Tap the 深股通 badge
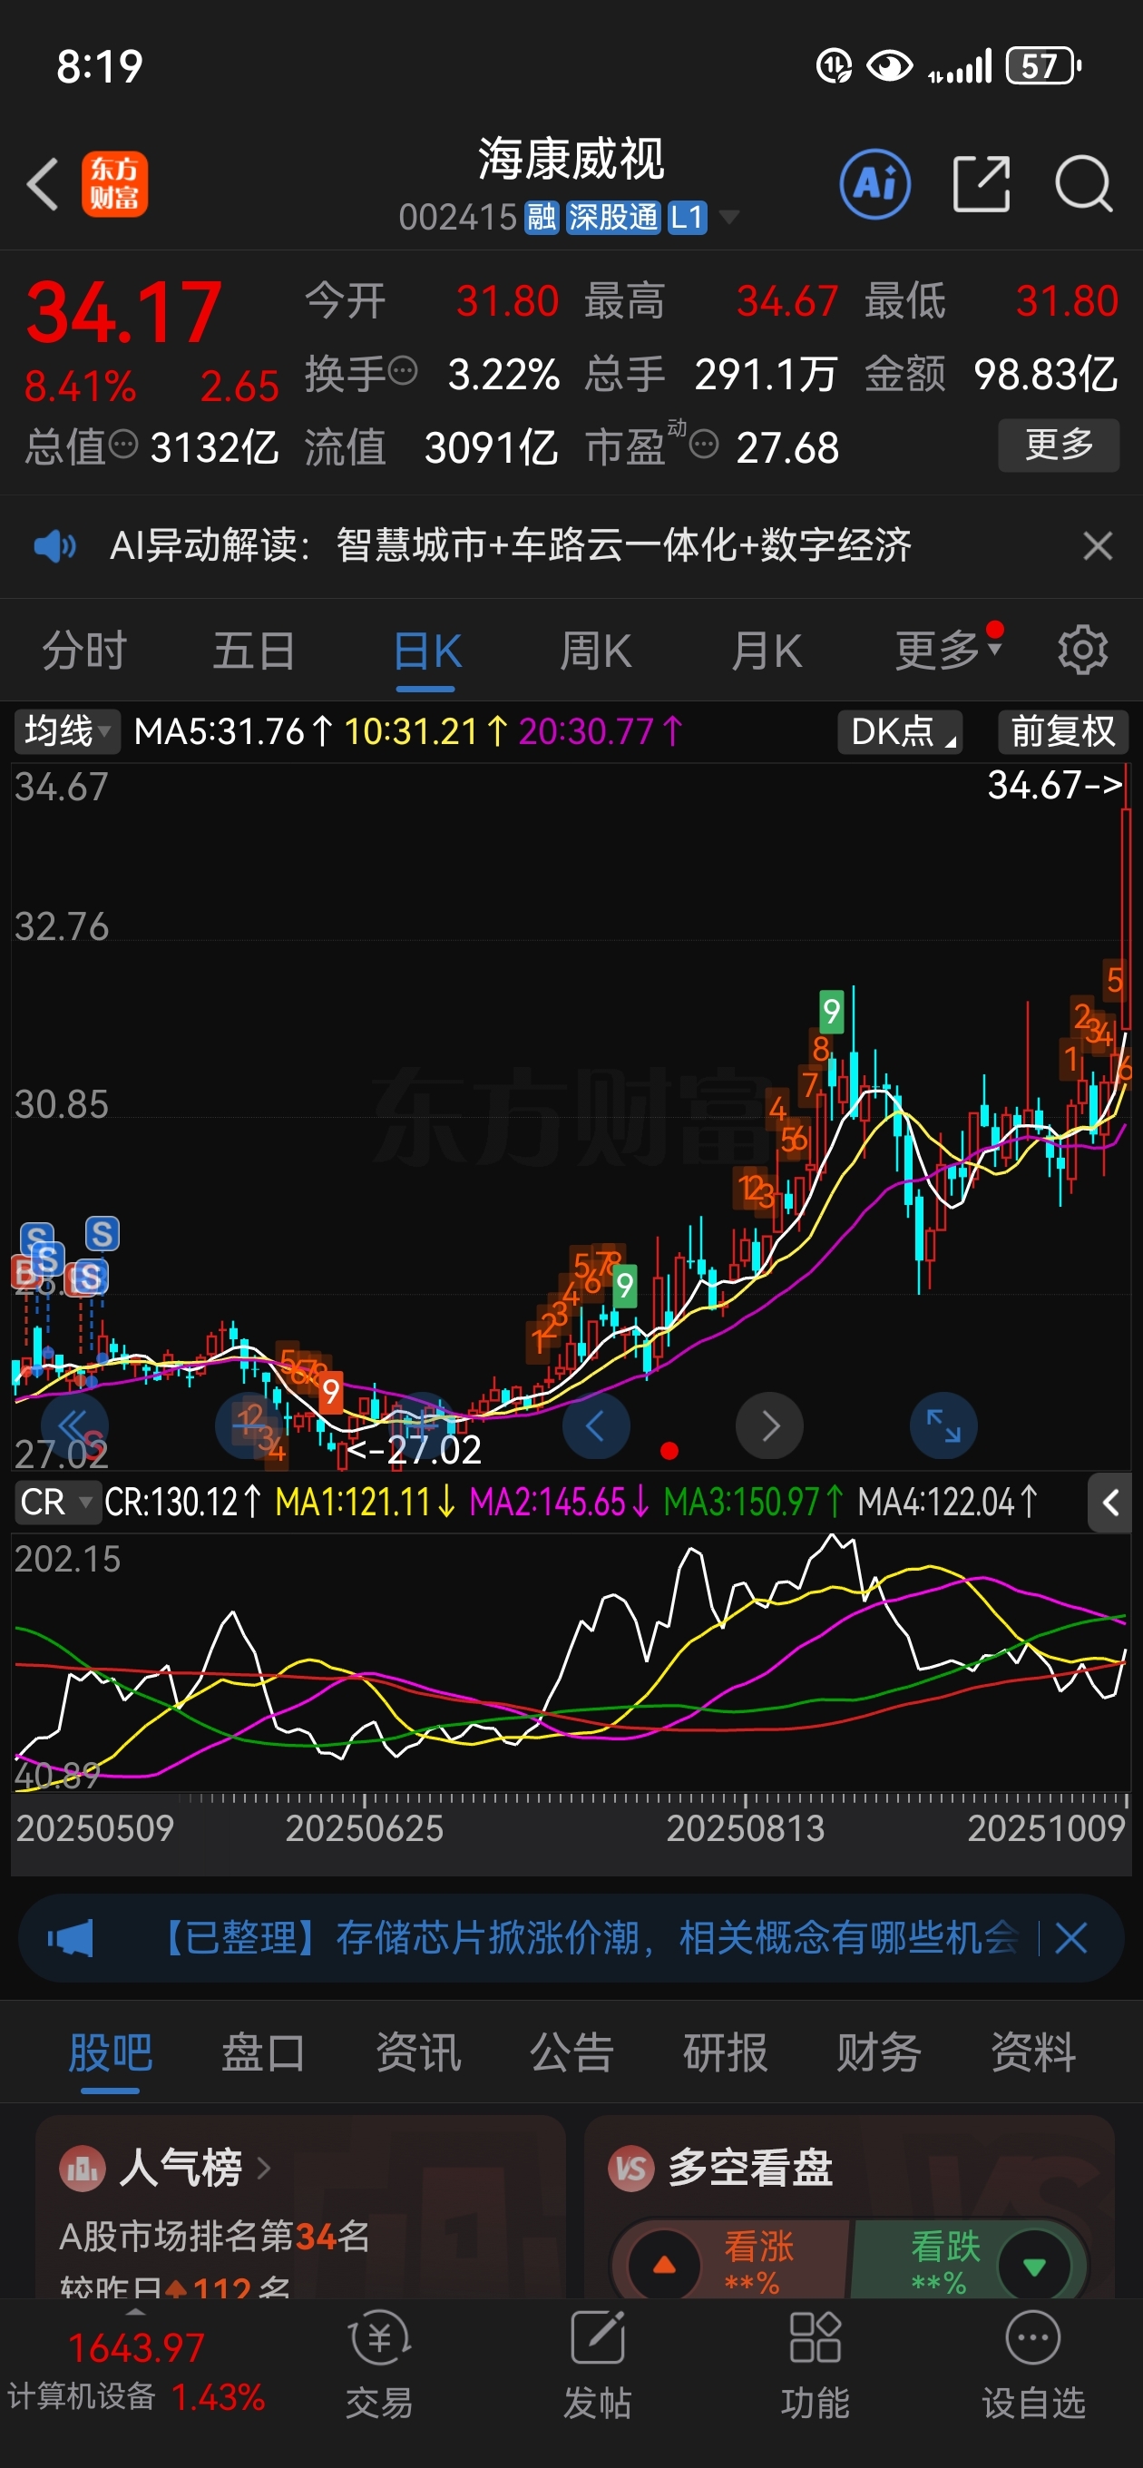Image resolution: width=1143 pixels, height=2468 pixels. (613, 218)
